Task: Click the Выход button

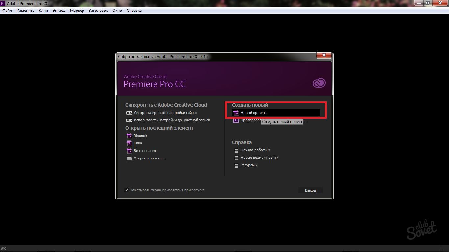Action: [x=311, y=190]
